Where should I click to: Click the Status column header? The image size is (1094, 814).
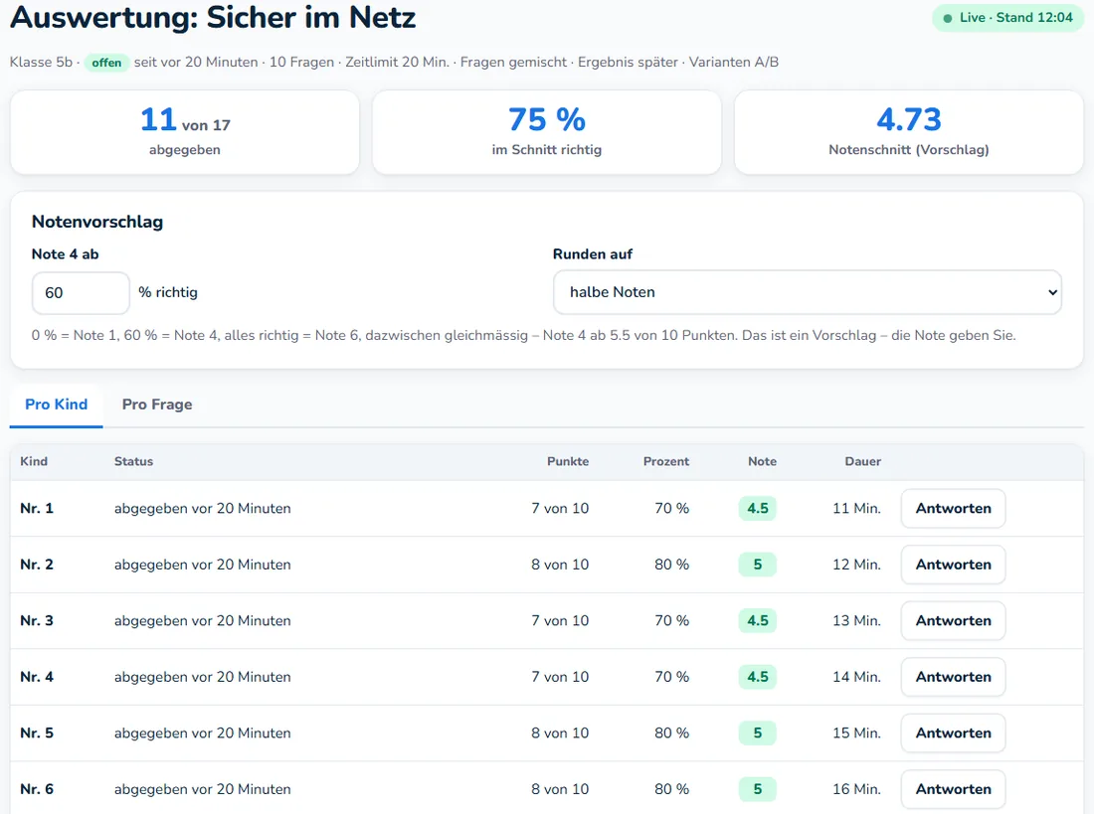pyautogui.click(x=133, y=461)
